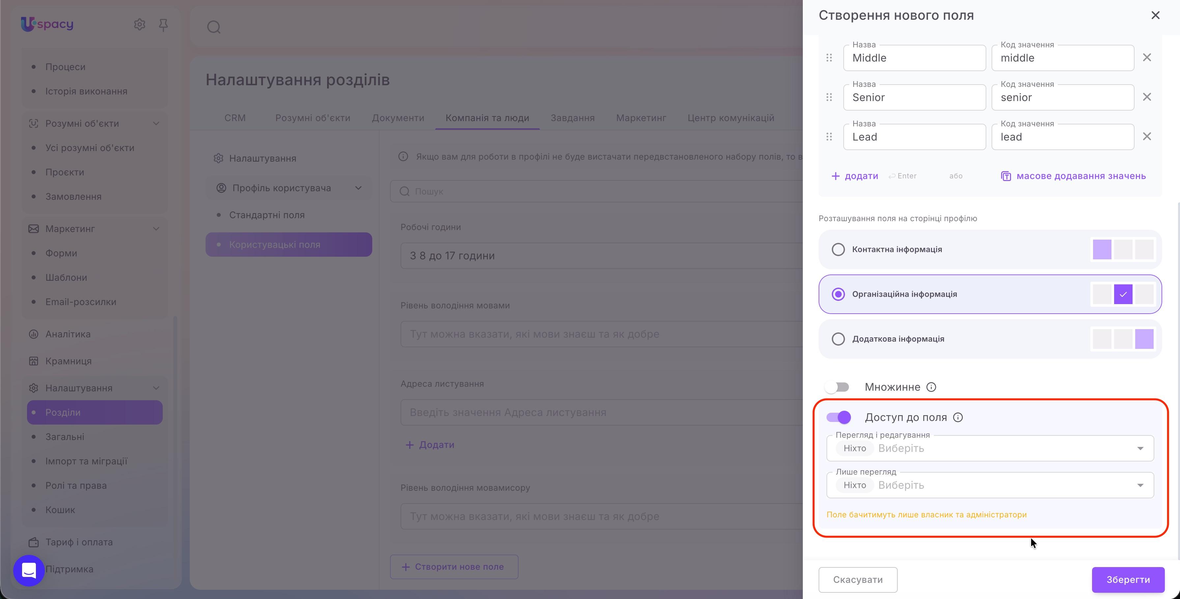Close the Створення нового поля panel

point(1155,15)
